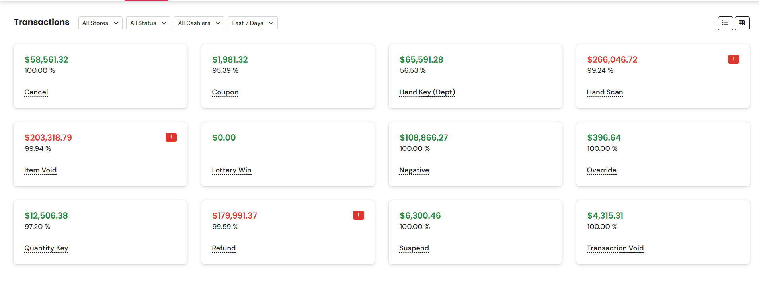Switch to grid view layout
The image size is (759, 297).
(x=742, y=23)
